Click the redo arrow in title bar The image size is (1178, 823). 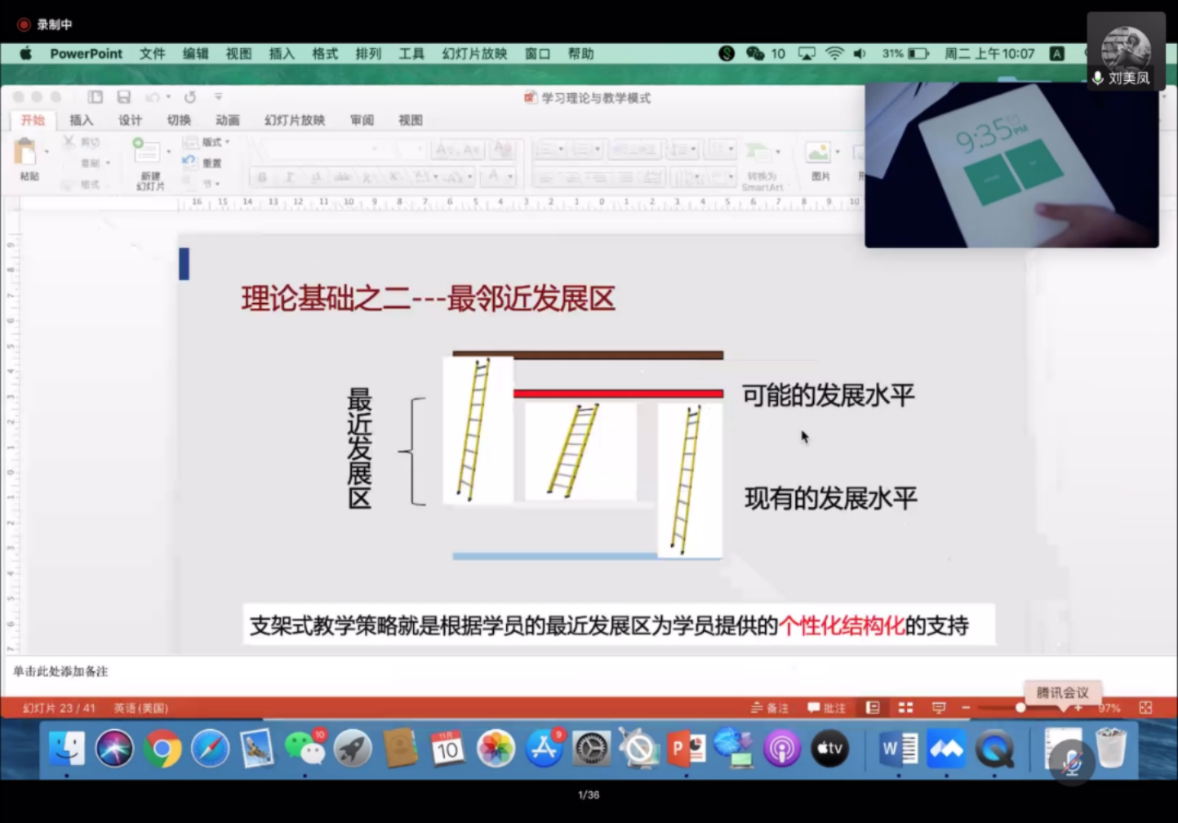click(190, 97)
